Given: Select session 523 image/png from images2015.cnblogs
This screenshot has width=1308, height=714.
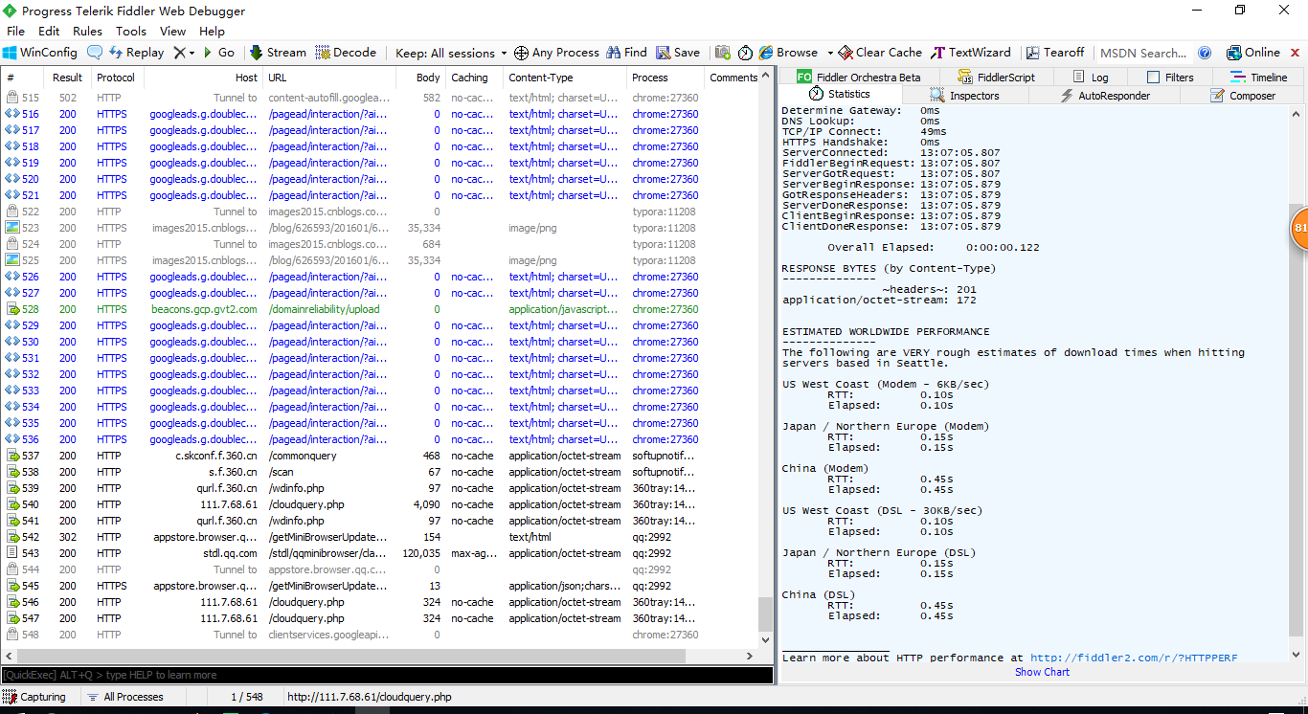Looking at the screenshot, I should [381, 228].
